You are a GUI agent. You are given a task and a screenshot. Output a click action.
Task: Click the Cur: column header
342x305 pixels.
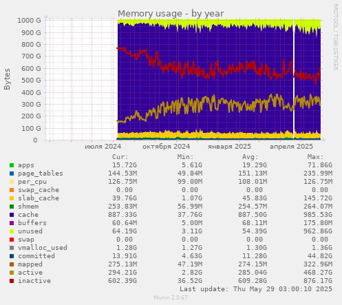pyautogui.click(x=120, y=157)
